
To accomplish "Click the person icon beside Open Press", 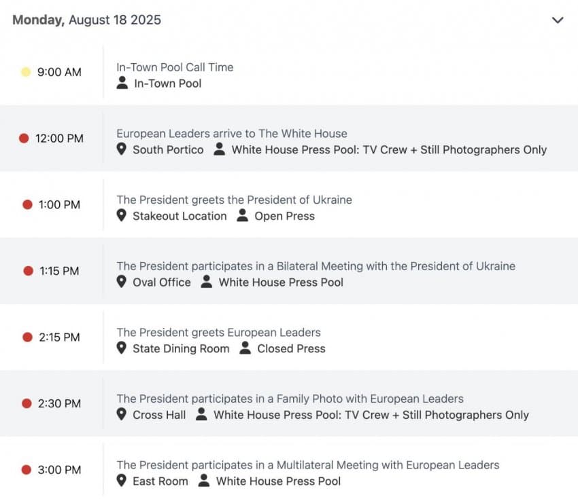I will click(242, 215).
